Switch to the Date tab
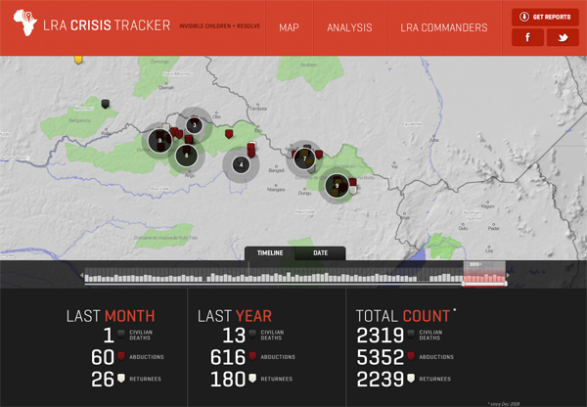 (x=320, y=253)
